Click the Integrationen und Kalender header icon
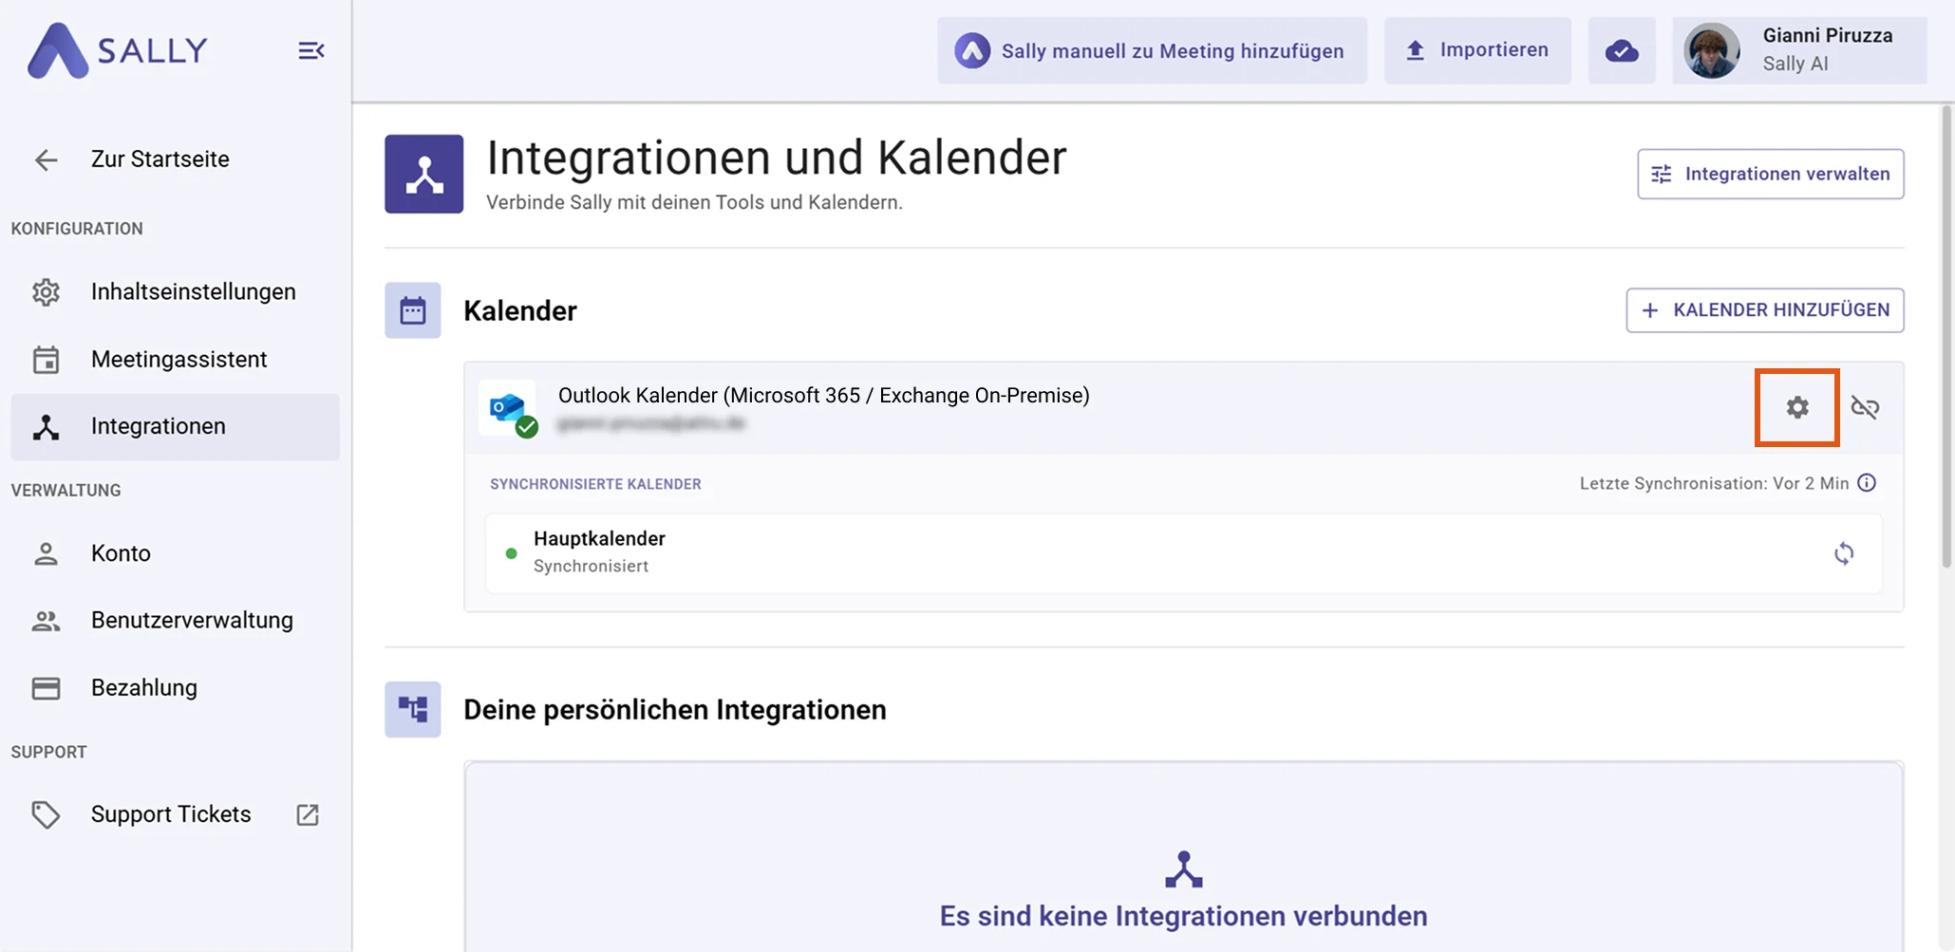Screen dimensions: 1955x952 424,174
